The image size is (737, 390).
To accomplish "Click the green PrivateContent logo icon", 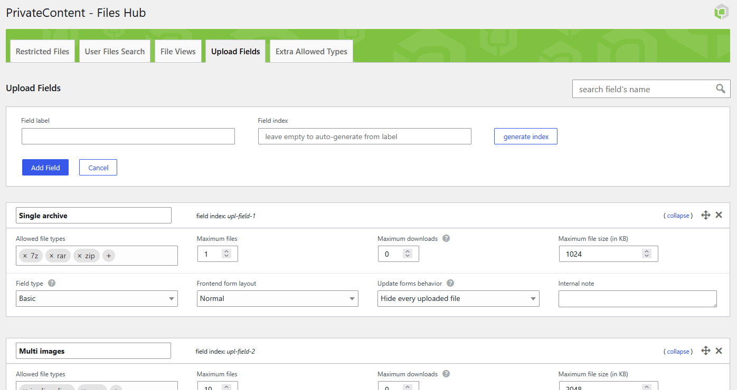I will 721,12.
